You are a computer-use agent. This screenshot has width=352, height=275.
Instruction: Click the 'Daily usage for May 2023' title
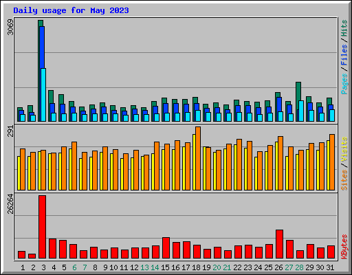click(71, 10)
